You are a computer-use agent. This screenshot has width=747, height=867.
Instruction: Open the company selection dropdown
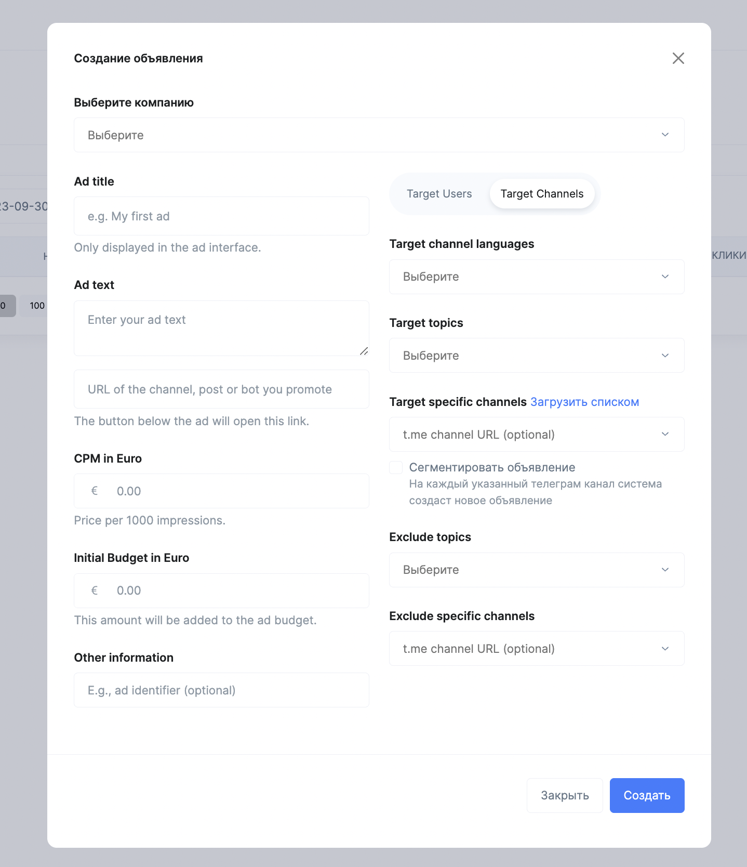pos(379,135)
